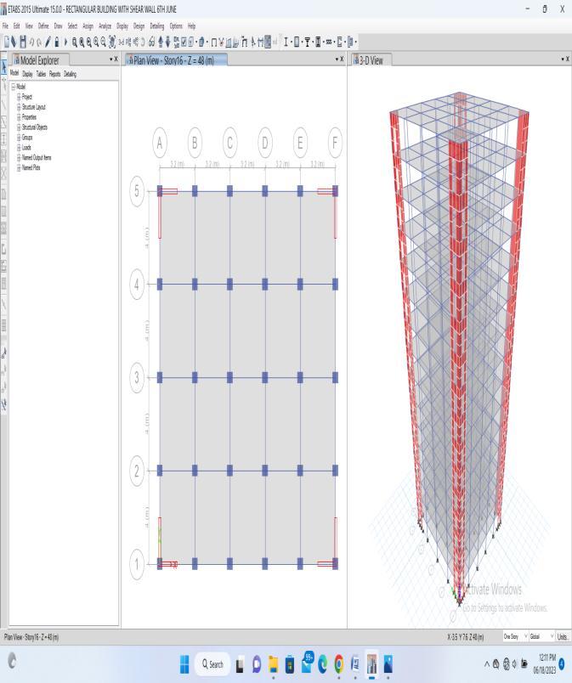
Task: Show hidden tray icons chevron
Action: click(487, 663)
